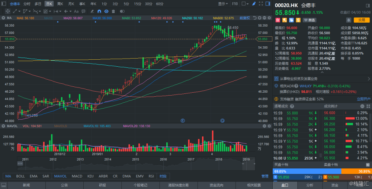Select the trend line drawing tool

tap(15, 11)
